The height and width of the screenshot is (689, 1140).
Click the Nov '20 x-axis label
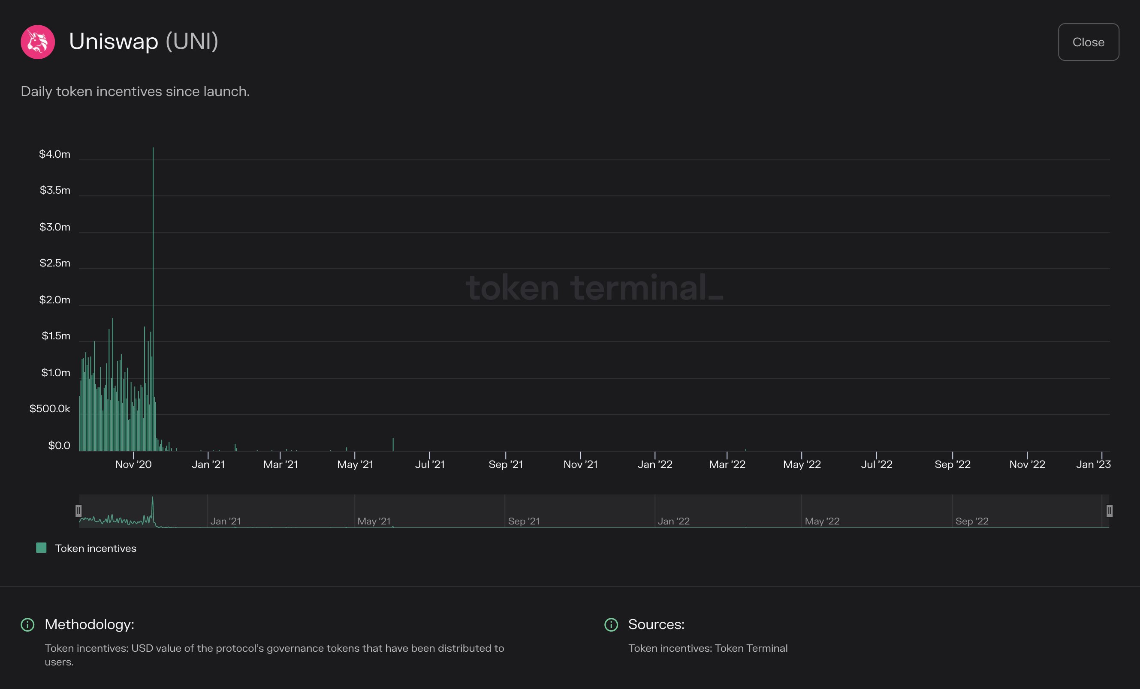(x=133, y=464)
